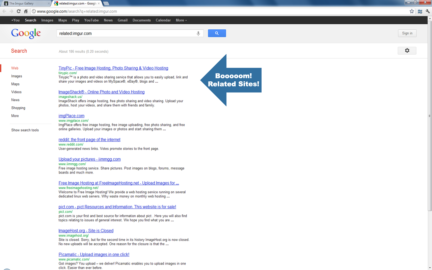Open Chrome's wrench settings menu
Image resolution: width=432 pixels, height=270 pixels.
(427, 11)
